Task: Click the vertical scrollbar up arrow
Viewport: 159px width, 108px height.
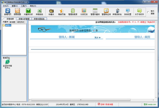Action: click(x=156, y=22)
